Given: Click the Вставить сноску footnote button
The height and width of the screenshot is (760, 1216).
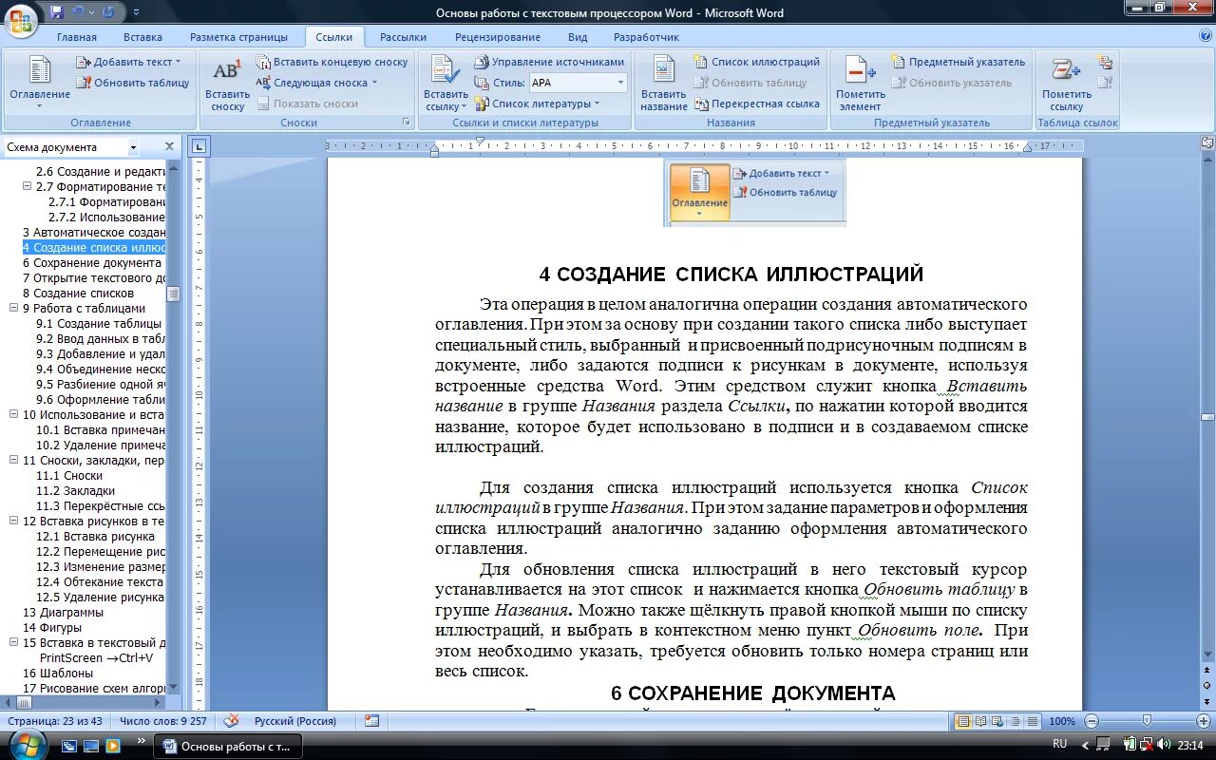Looking at the screenshot, I should [227, 85].
